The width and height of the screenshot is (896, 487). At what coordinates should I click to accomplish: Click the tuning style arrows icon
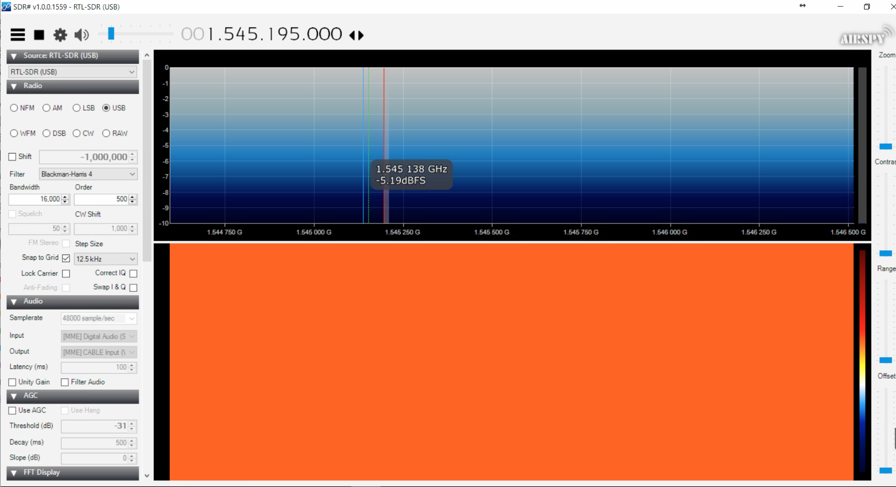coord(357,35)
